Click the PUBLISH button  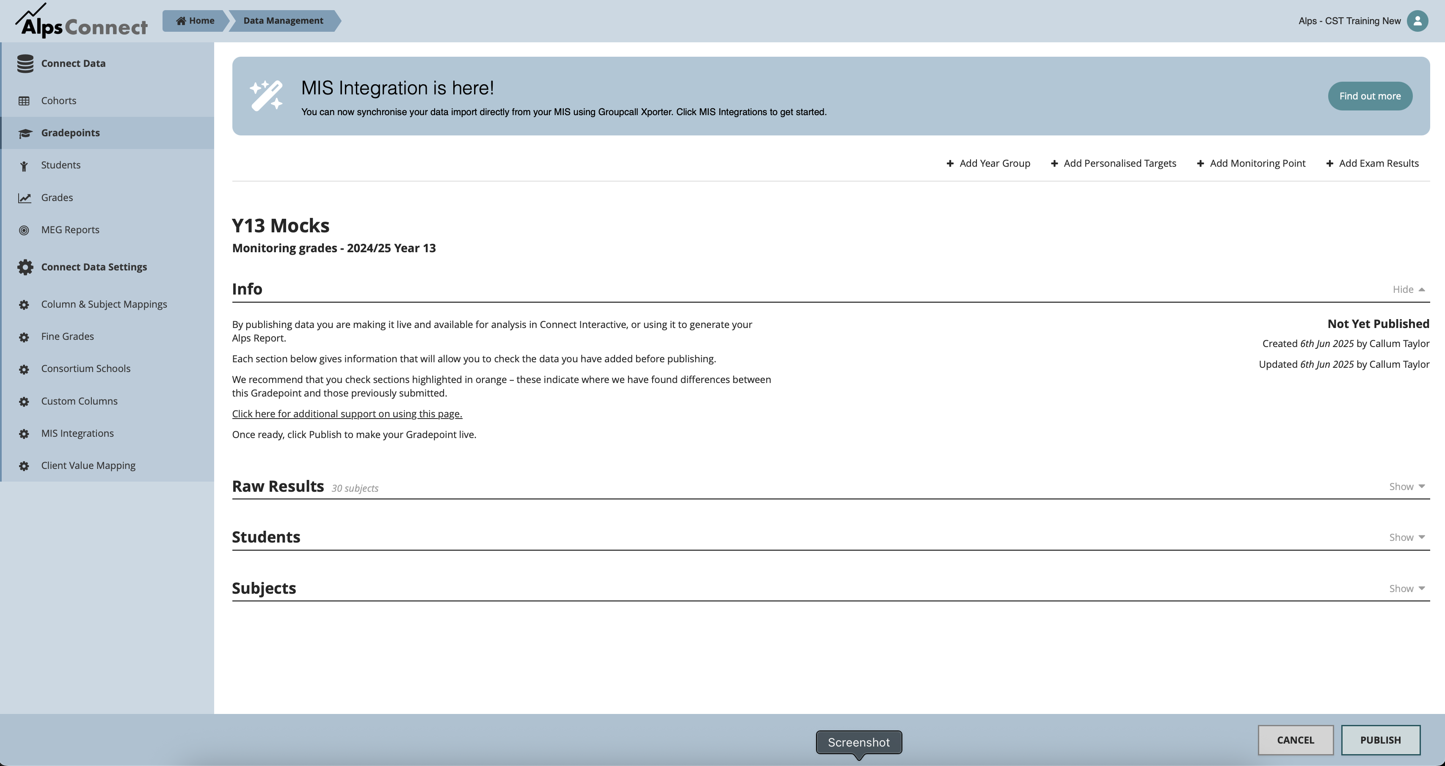pyautogui.click(x=1381, y=740)
